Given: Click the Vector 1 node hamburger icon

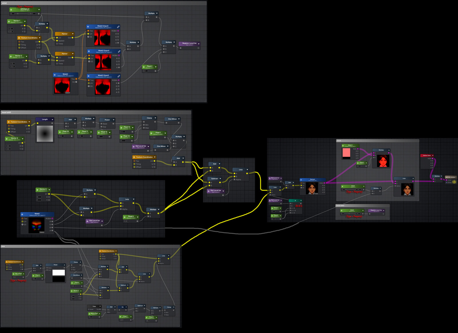Looking at the screenshot, I should (9, 21).
